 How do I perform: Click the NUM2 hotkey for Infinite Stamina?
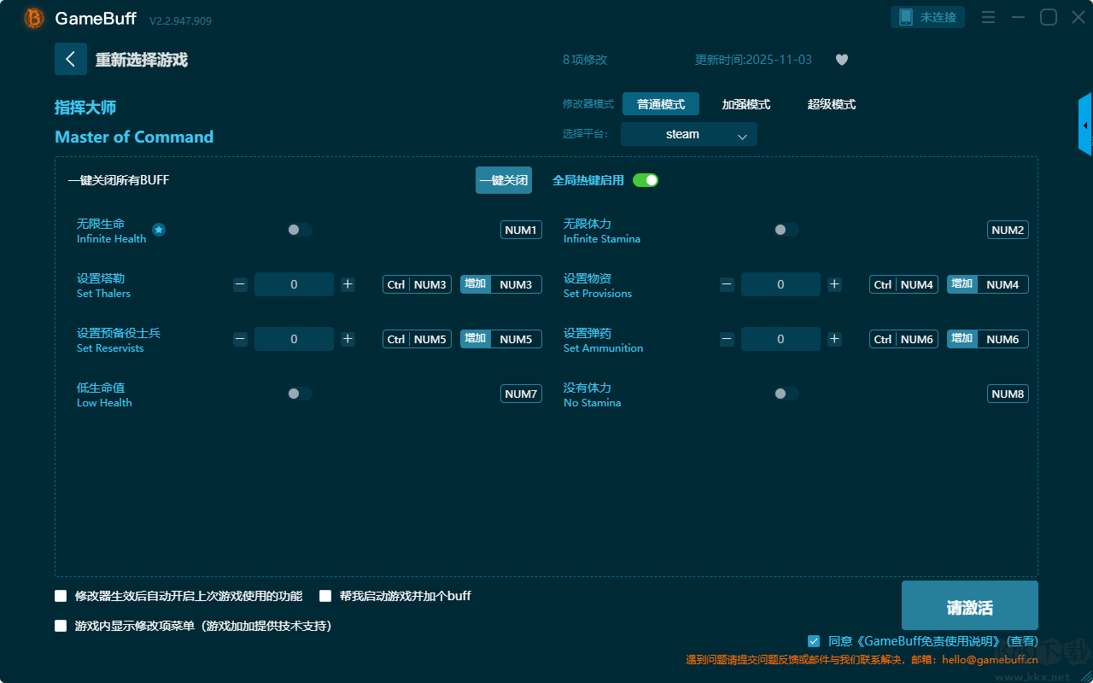click(x=1008, y=230)
